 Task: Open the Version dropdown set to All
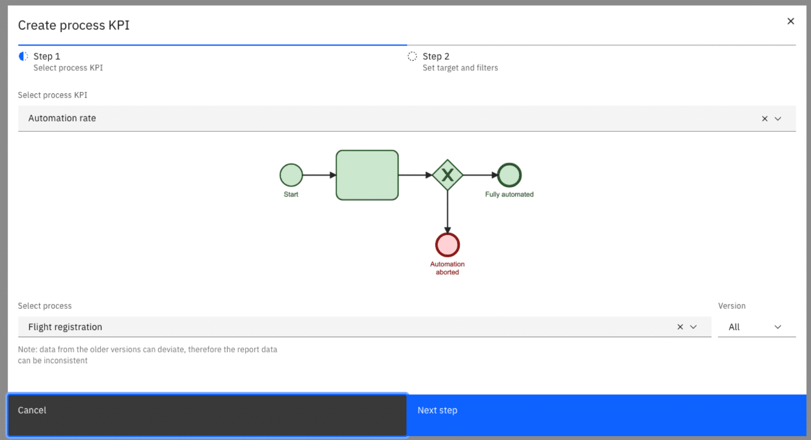756,327
